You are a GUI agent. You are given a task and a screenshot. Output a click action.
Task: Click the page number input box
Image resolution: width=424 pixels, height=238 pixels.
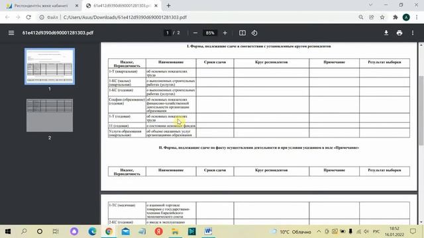pos(168,33)
